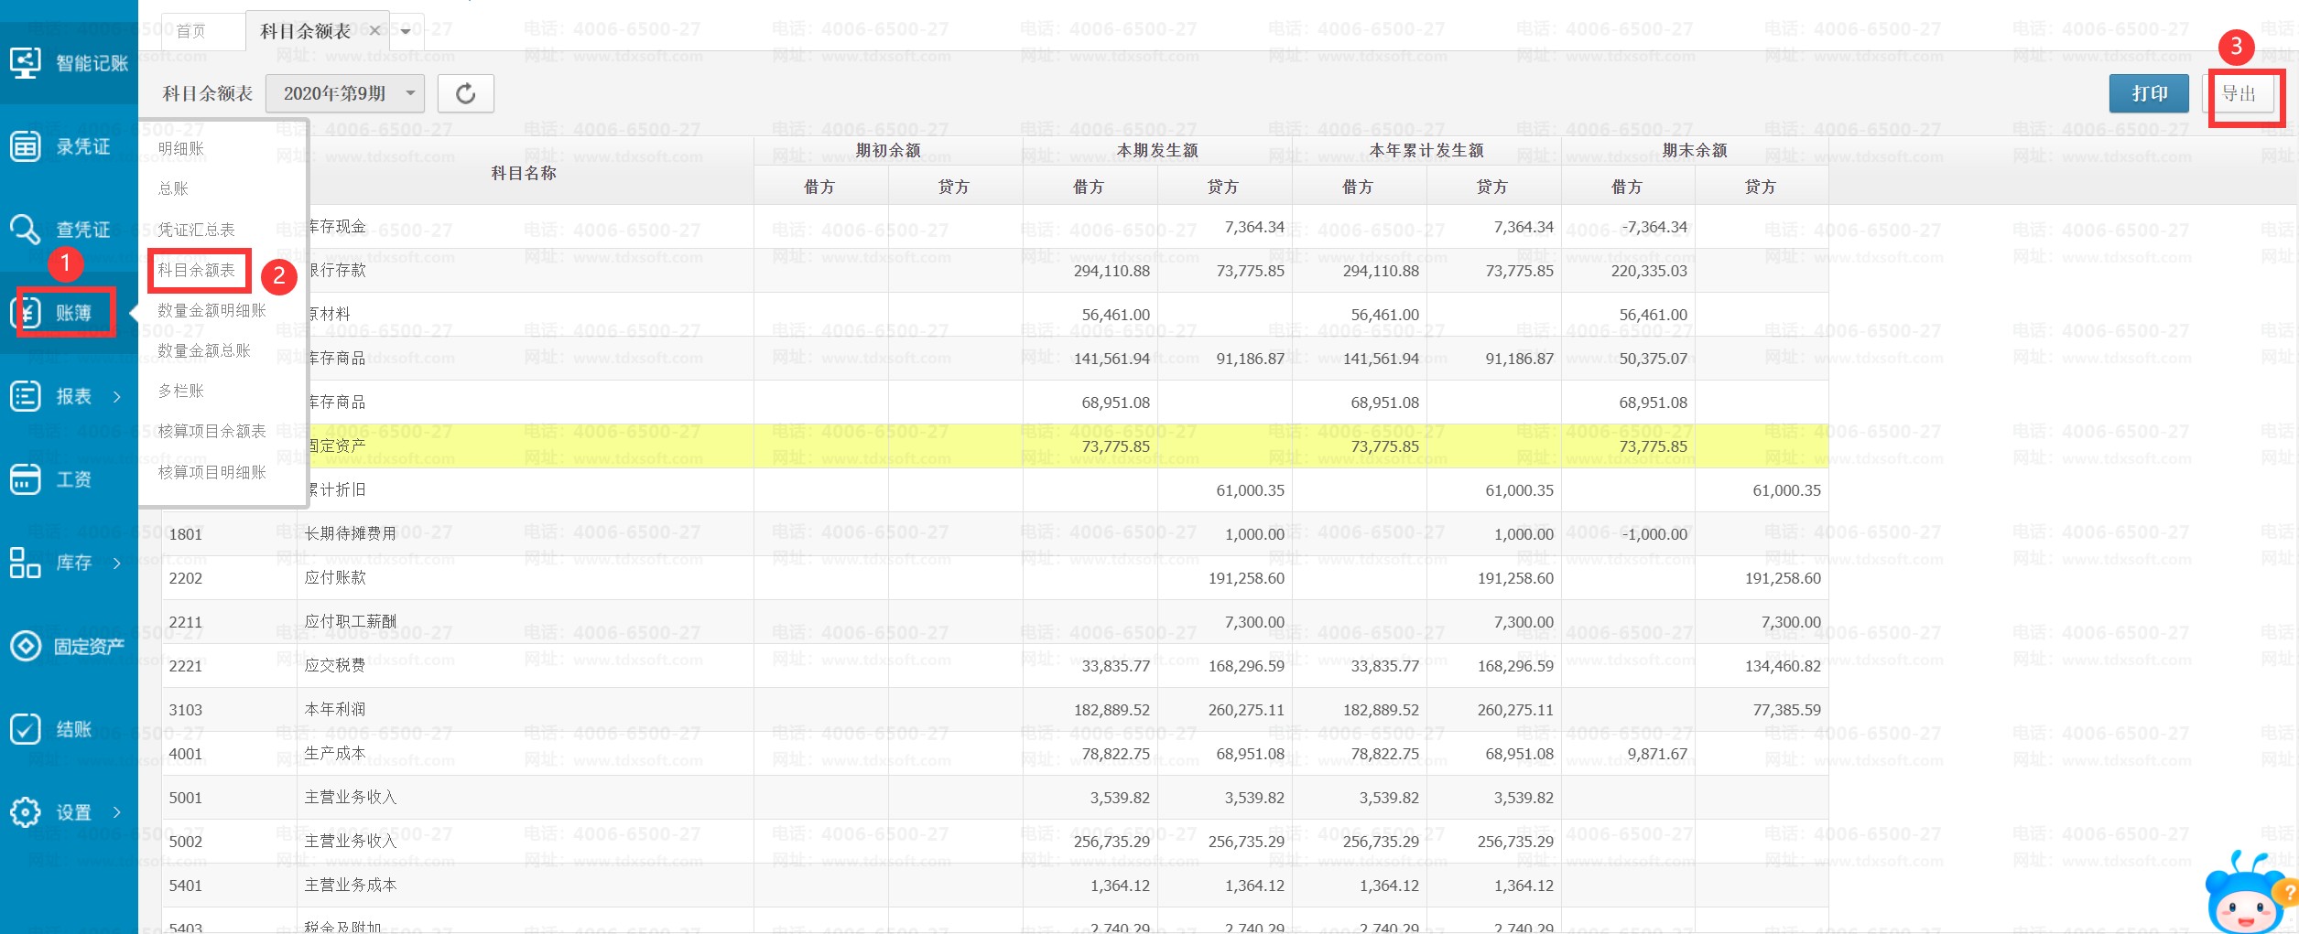Expand the 设置 settings submenu
Image resolution: width=2299 pixels, height=934 pixels.
click(116, 812)
